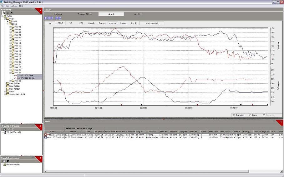Expand the 2005 logs folder
The height and width of the screenshot is (177, 284).
pyautogui.click(x=8, y=21)
